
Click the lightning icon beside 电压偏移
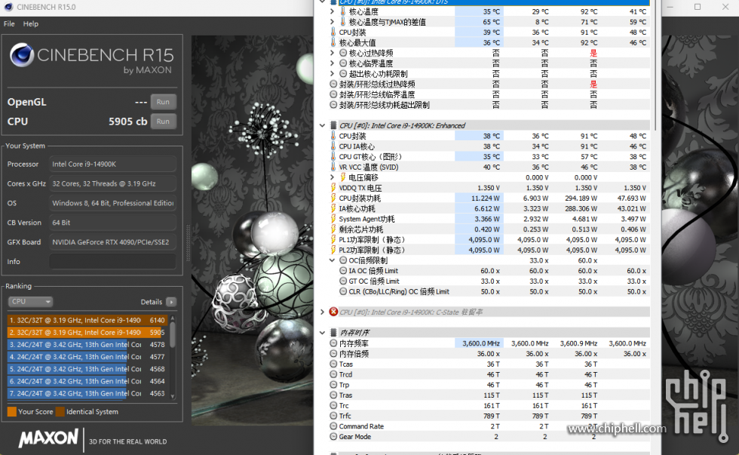click(343, 177)
